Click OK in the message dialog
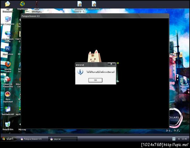The image size is (190, 148). [x=95, y=80]
